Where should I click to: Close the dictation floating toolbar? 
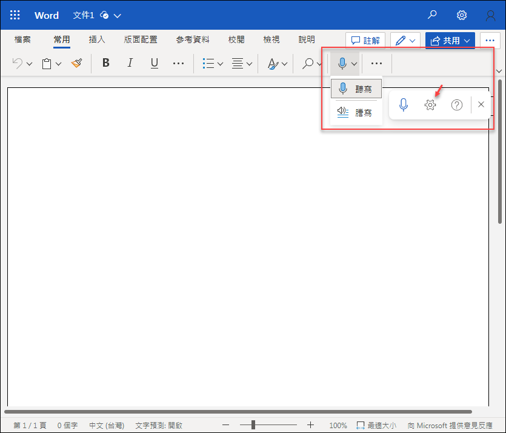tap(481, 104)
